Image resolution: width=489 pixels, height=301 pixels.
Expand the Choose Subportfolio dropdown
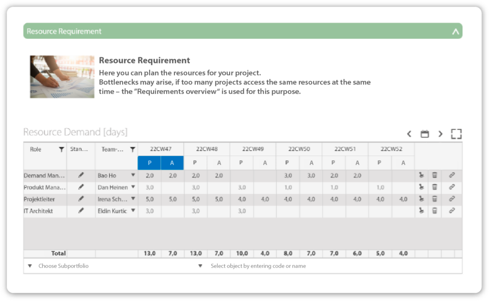pyautogui.click(x=30, y=266)
